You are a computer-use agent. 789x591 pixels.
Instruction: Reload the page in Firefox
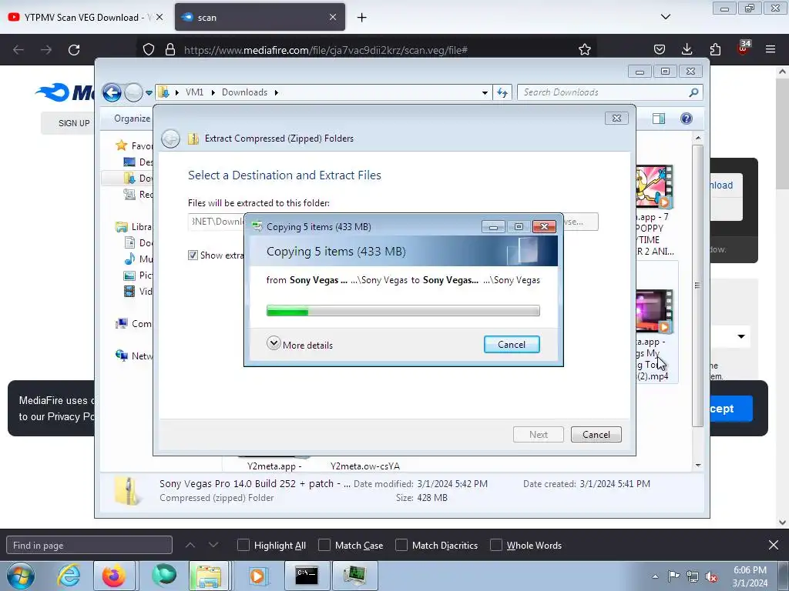[x=74, y=50]
